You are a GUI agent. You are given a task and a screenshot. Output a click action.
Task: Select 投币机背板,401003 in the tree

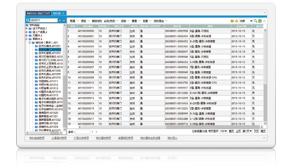click(49, 53)
